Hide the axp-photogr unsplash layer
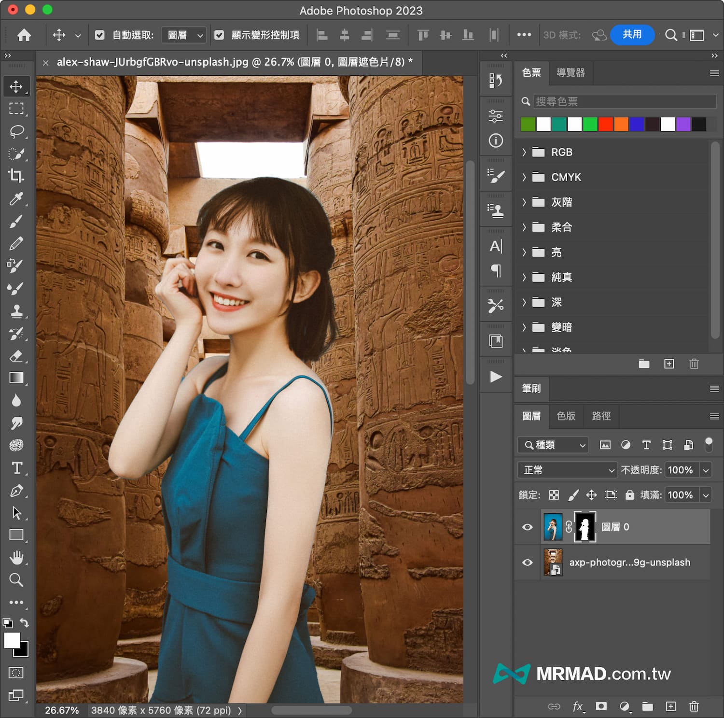This screenshot has height=718, width=724. coord(528,563)
